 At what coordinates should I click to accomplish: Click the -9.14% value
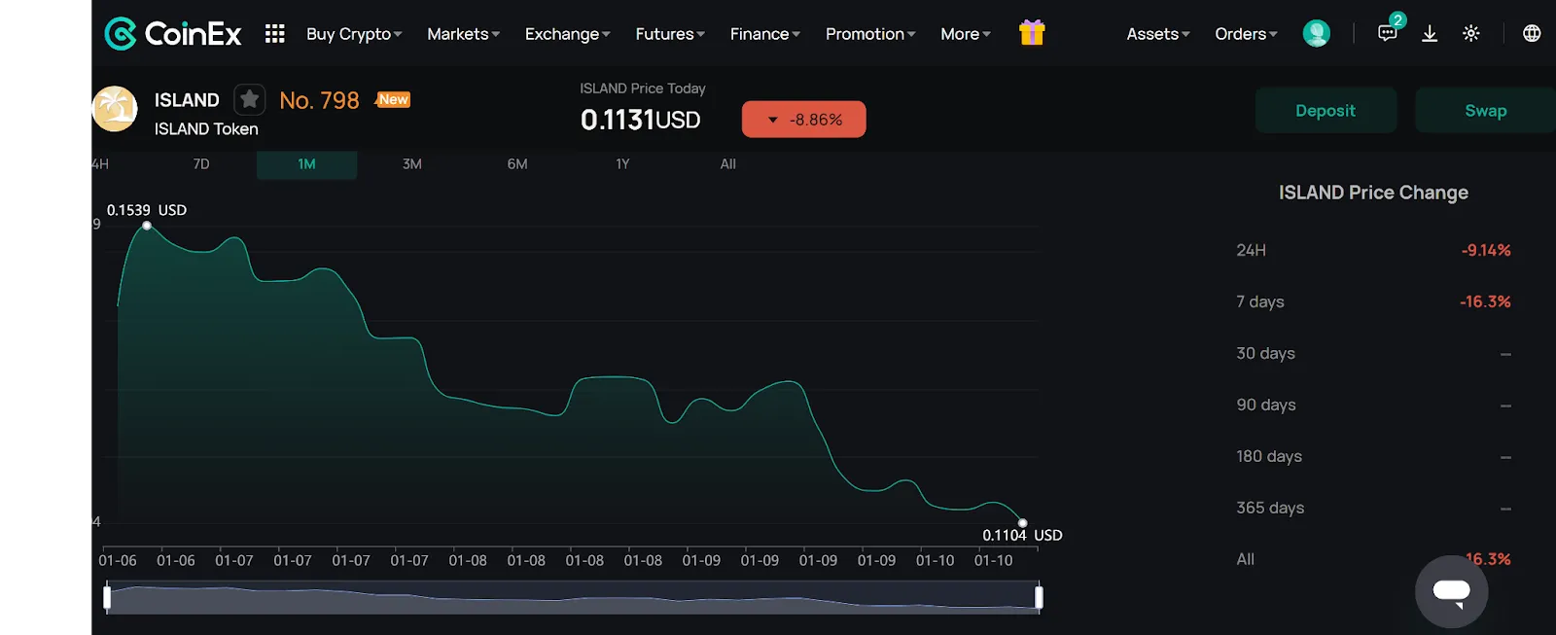point(1486,250)
